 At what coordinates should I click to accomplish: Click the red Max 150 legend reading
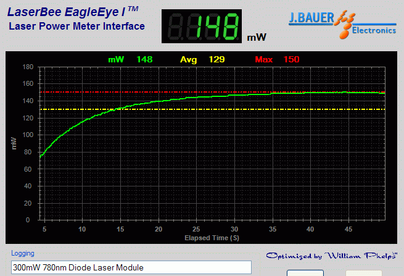[277, 60]
